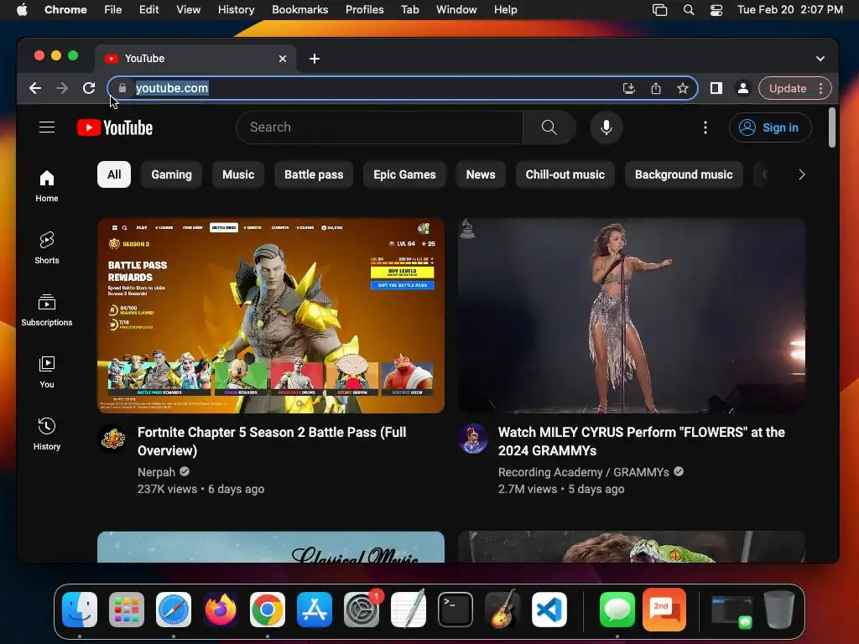Open Miley Cyrus FLOWERS GRAMMYs video title
Viewport: 859px width, 644px height.
pyautogui.click(x=641, y=441)
